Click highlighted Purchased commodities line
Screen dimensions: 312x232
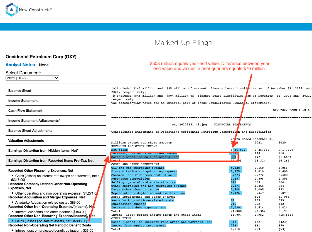(130, 179)
